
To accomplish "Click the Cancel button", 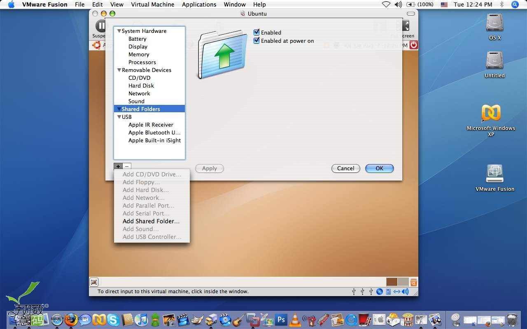I will (345, 168).
